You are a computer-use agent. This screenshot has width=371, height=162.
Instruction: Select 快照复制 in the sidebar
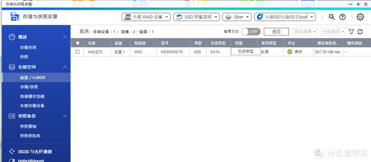(x=28, y=127)
